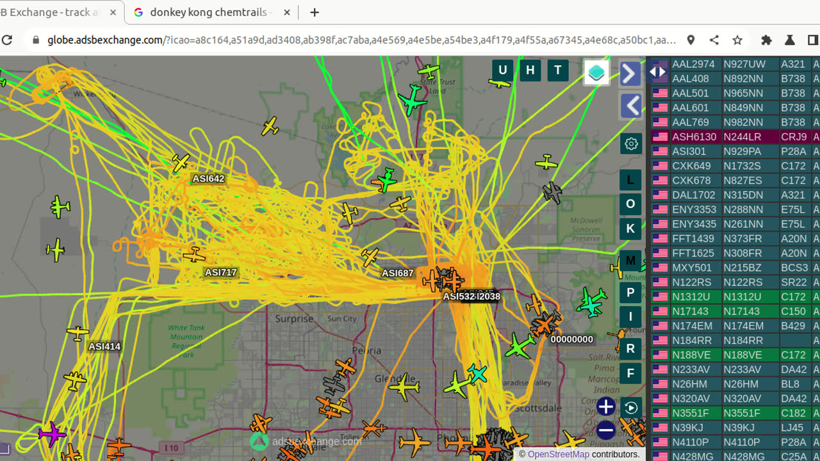The height and width of the screenshot is (461, 820).
Task: Select N1312U row in aircraft table
Action: (x=735, y=296)
